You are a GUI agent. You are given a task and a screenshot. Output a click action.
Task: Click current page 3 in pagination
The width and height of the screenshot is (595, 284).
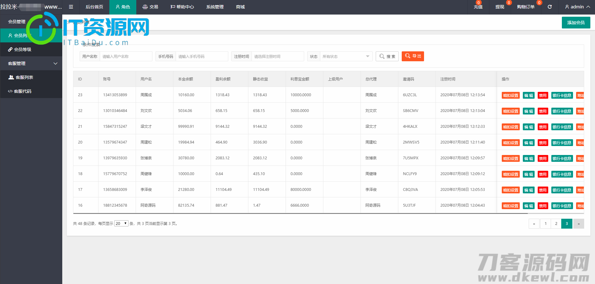click(567, 224)
